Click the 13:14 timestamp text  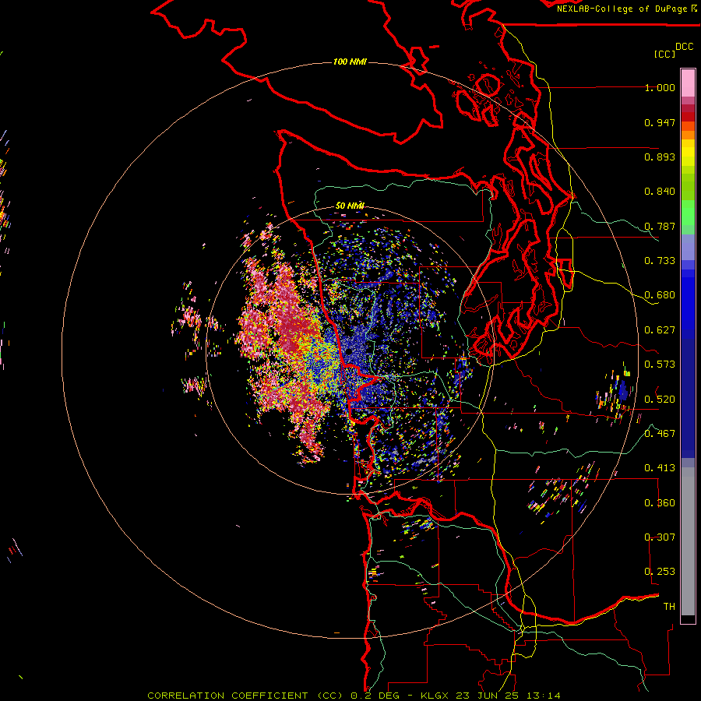[542, 696]
